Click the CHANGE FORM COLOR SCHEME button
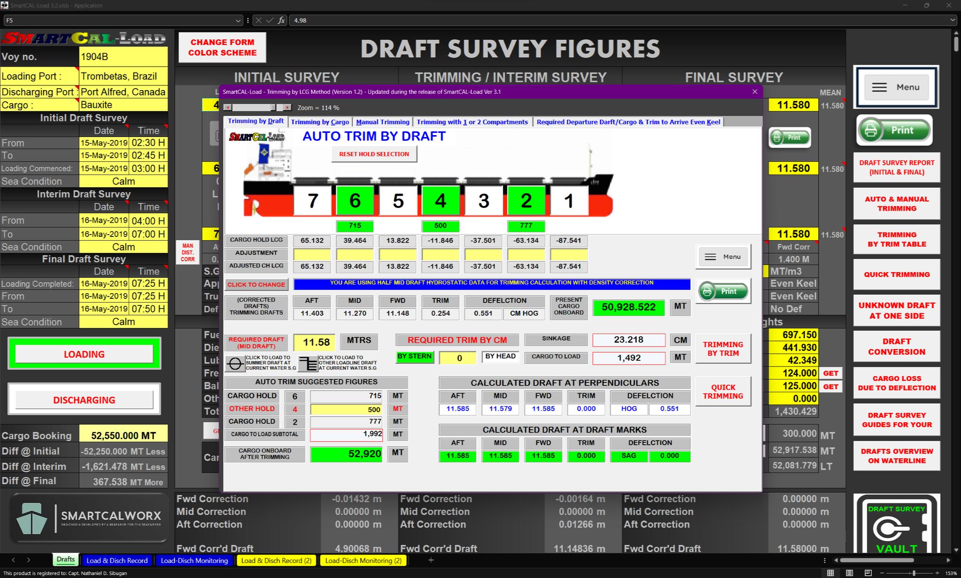961x578 pixels. 222,47
